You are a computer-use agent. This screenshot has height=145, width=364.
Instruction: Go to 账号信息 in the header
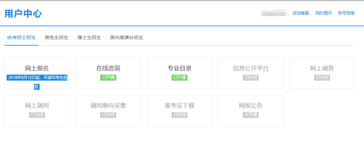346,13
